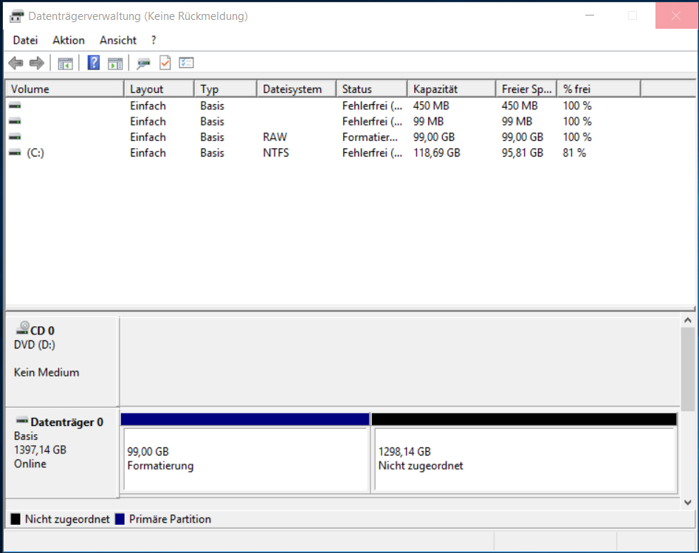Screen dimensions: 699x553
Task: Select the 1298,14 GB Nicht zugeordnet block
Action: (525, 459)
